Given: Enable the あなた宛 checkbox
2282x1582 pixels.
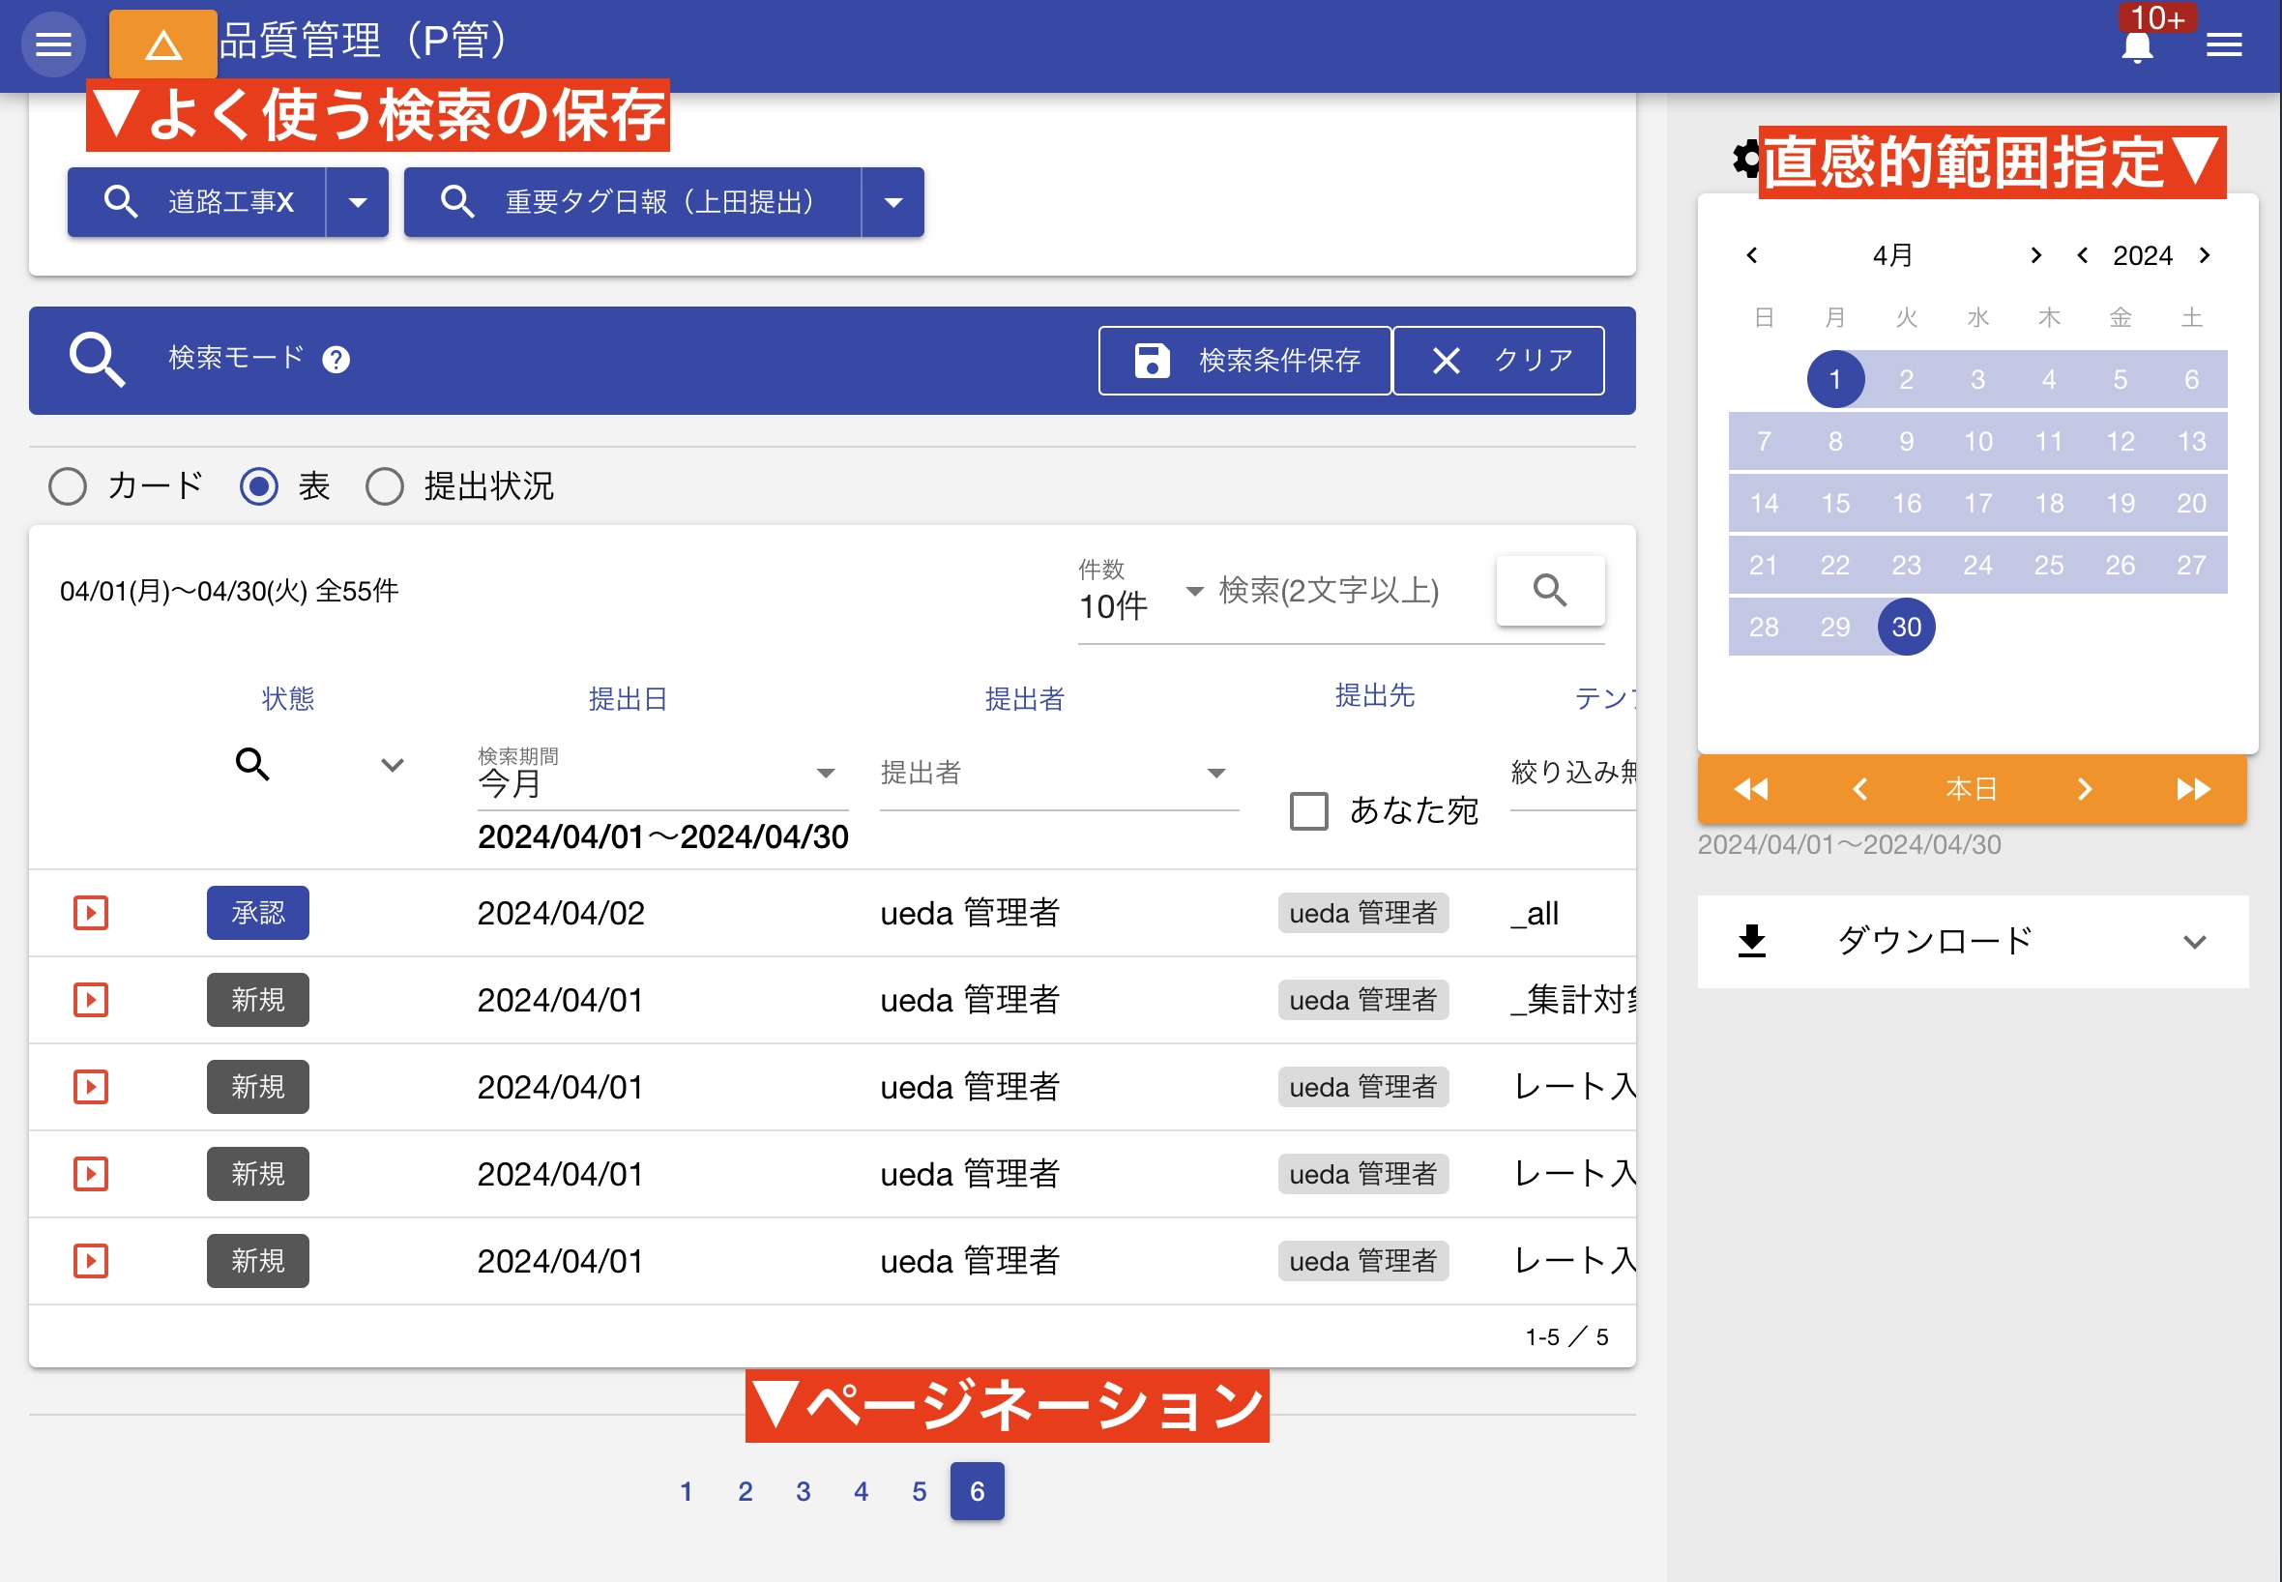Looking at the screenshot, I should tap(1308, 811).
